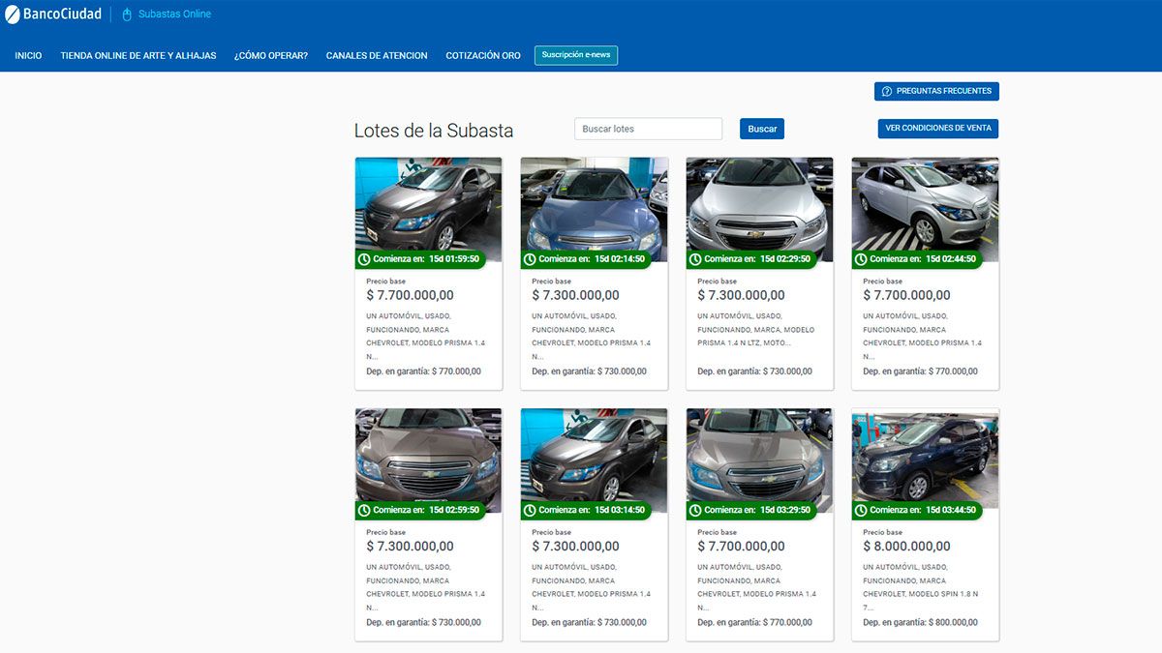Click the clock icon on the 15d 02:29:50 countdown
Image resolution: width=1162 pixels, height=653 pixels.
[695, 258]
